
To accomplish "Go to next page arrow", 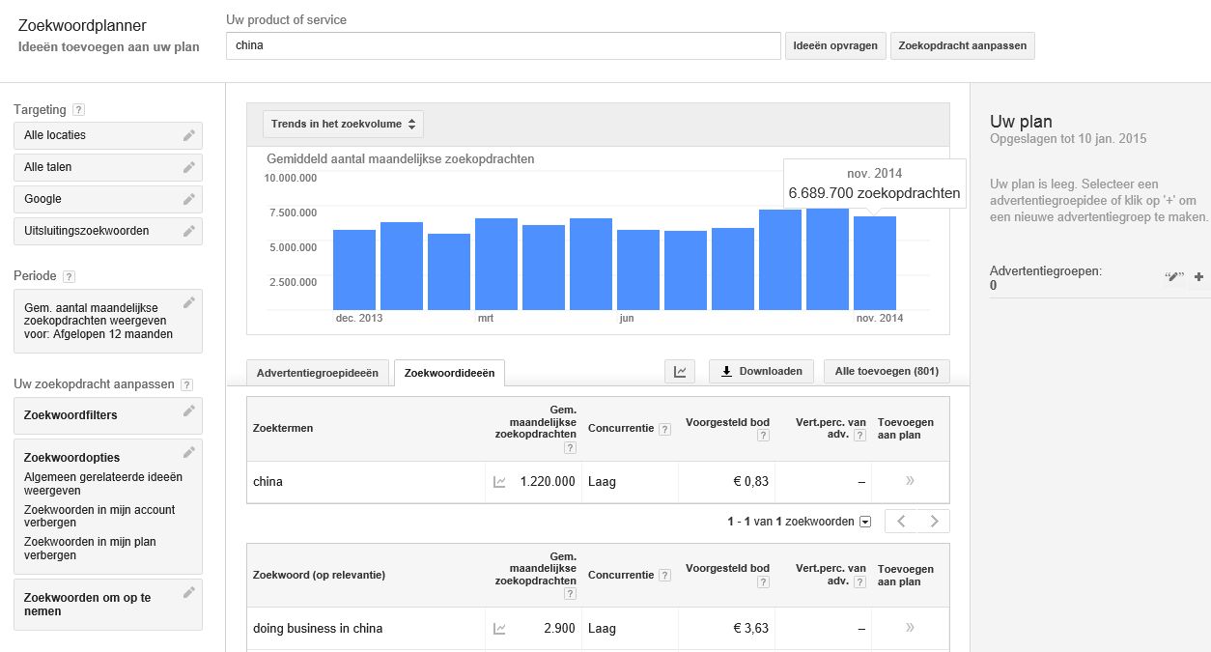I will click(x=934, y=522).
